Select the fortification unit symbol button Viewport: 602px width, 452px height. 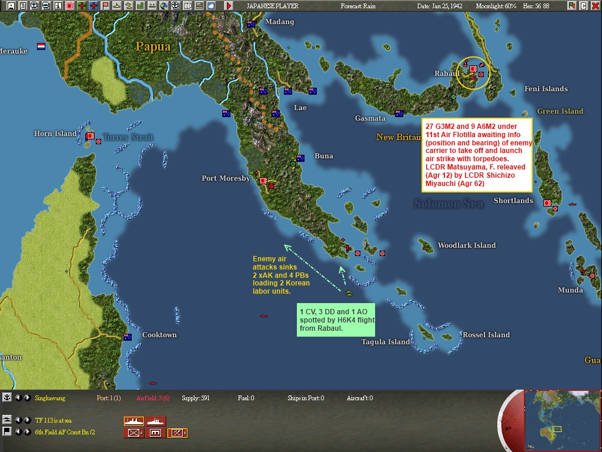click(x=155, y=433)
